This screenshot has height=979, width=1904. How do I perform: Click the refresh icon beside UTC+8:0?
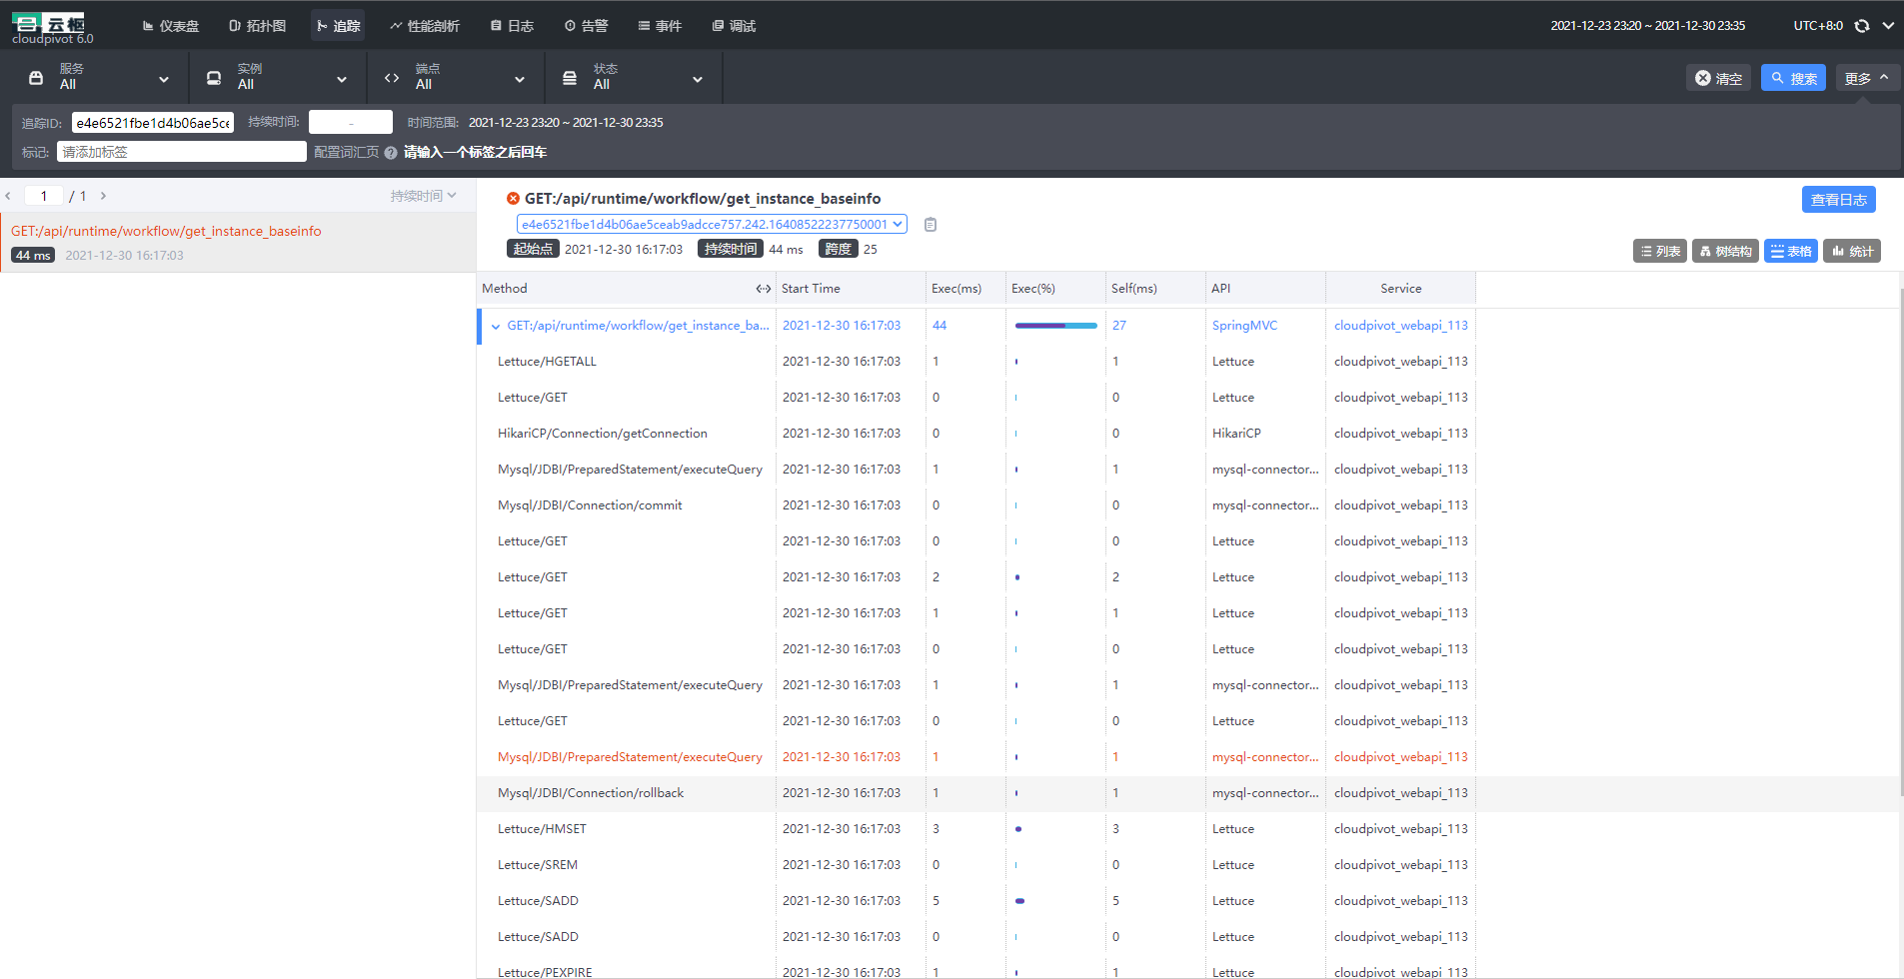pos(1862,26)
